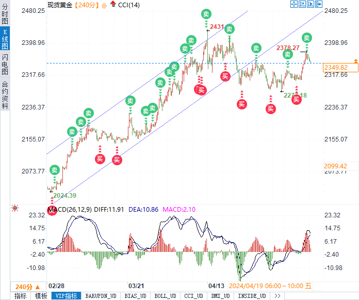Click the green 2024.39 low price label
Image resolution: width=359 pixels, height=300 pixels.
point(65,196)
